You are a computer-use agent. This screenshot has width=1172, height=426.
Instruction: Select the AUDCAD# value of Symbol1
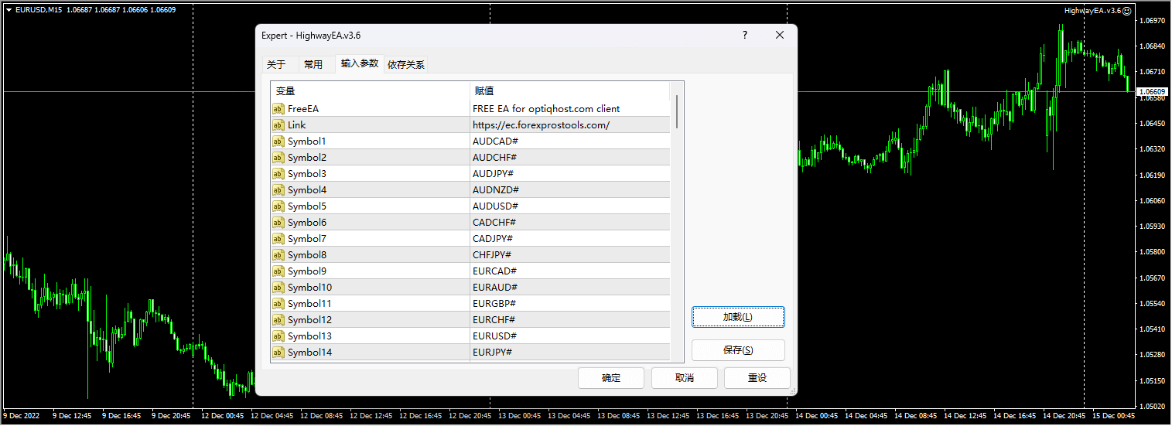[495, 141]
